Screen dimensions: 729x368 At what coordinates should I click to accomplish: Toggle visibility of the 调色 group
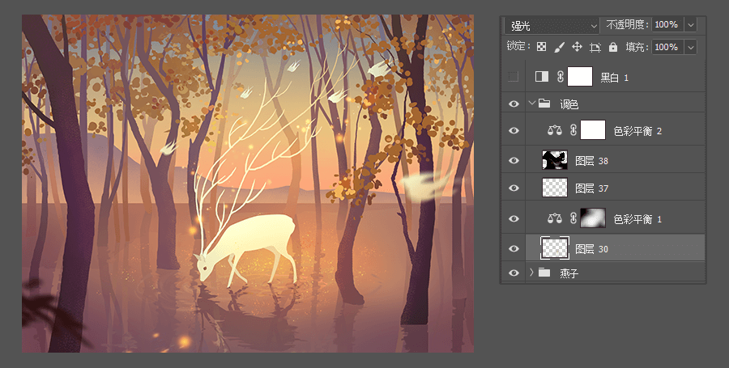pyautogui.click(x=513, y=104)
